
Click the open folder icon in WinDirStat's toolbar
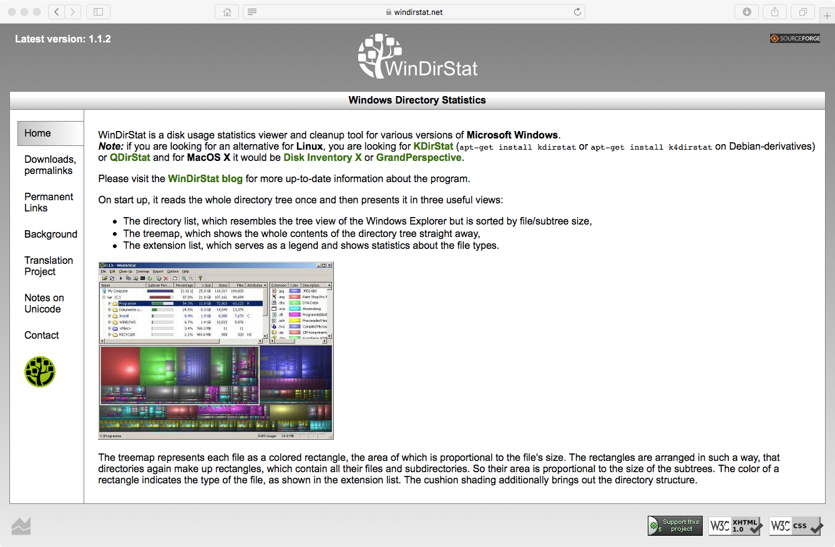coord(104,278)
